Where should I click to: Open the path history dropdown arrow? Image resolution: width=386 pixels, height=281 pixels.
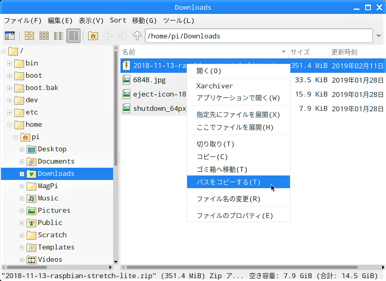click(x=379, y=36)
